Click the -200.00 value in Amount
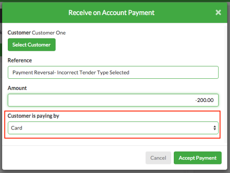The height and width of the screenshot is (173, 230). tap(204, 100)
